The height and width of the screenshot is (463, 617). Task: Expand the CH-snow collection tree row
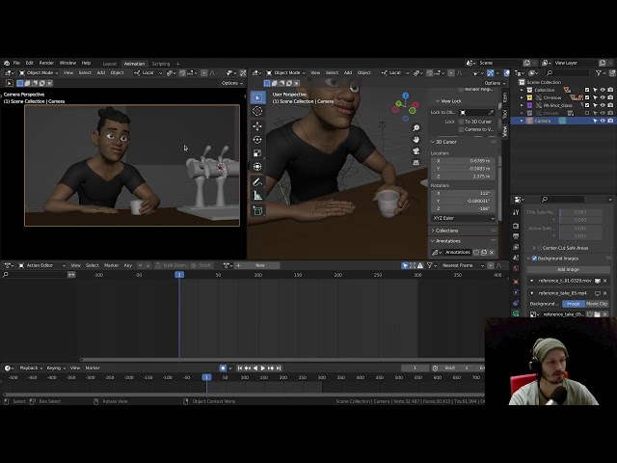coord(522,97)
